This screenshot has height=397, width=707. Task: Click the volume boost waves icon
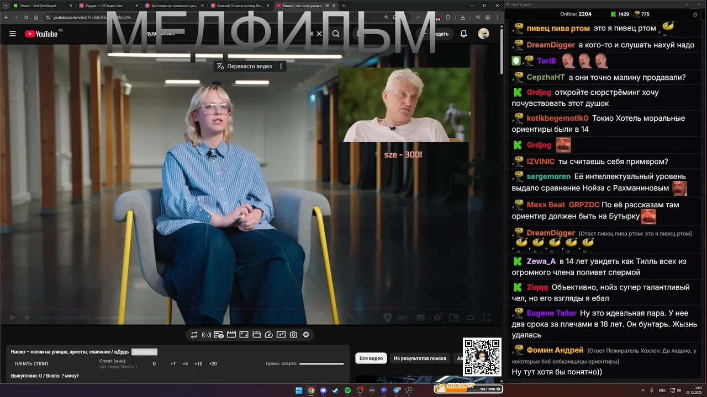pos(207,335)
